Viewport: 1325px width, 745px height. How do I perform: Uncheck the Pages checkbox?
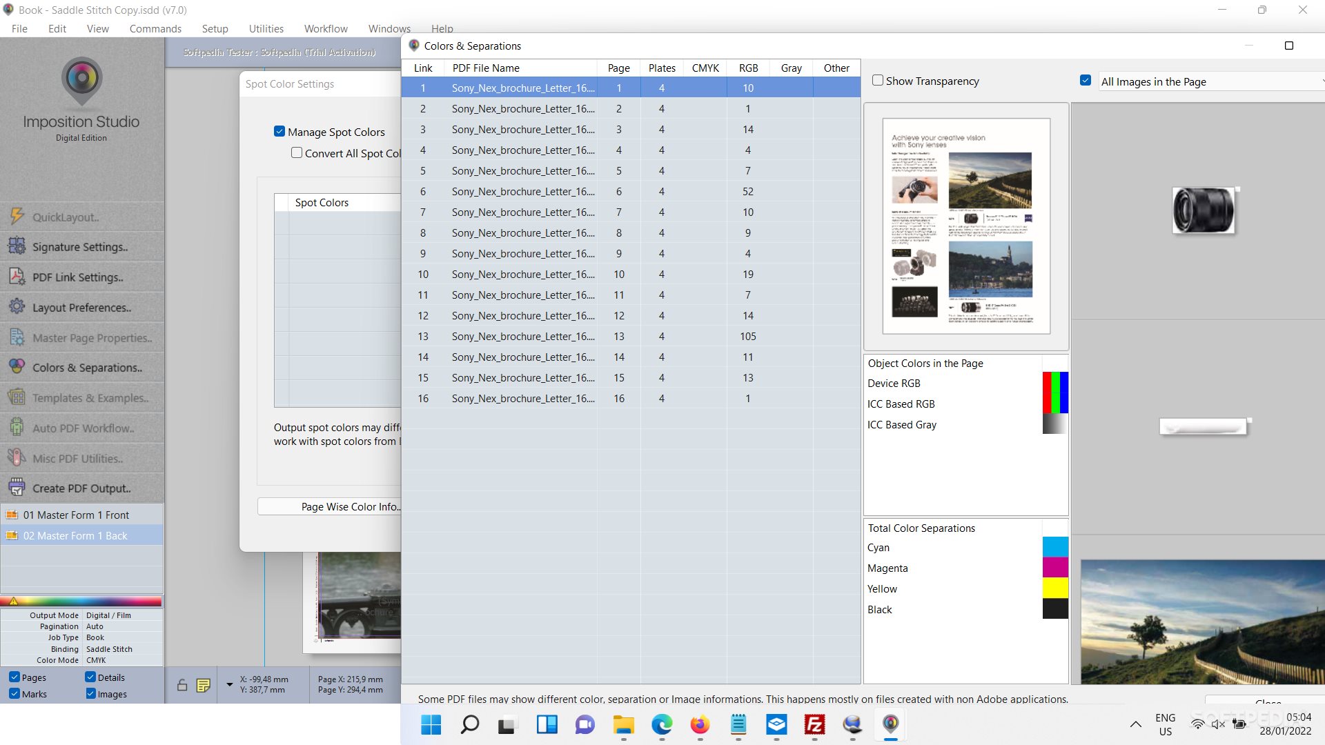coord(14,677)
